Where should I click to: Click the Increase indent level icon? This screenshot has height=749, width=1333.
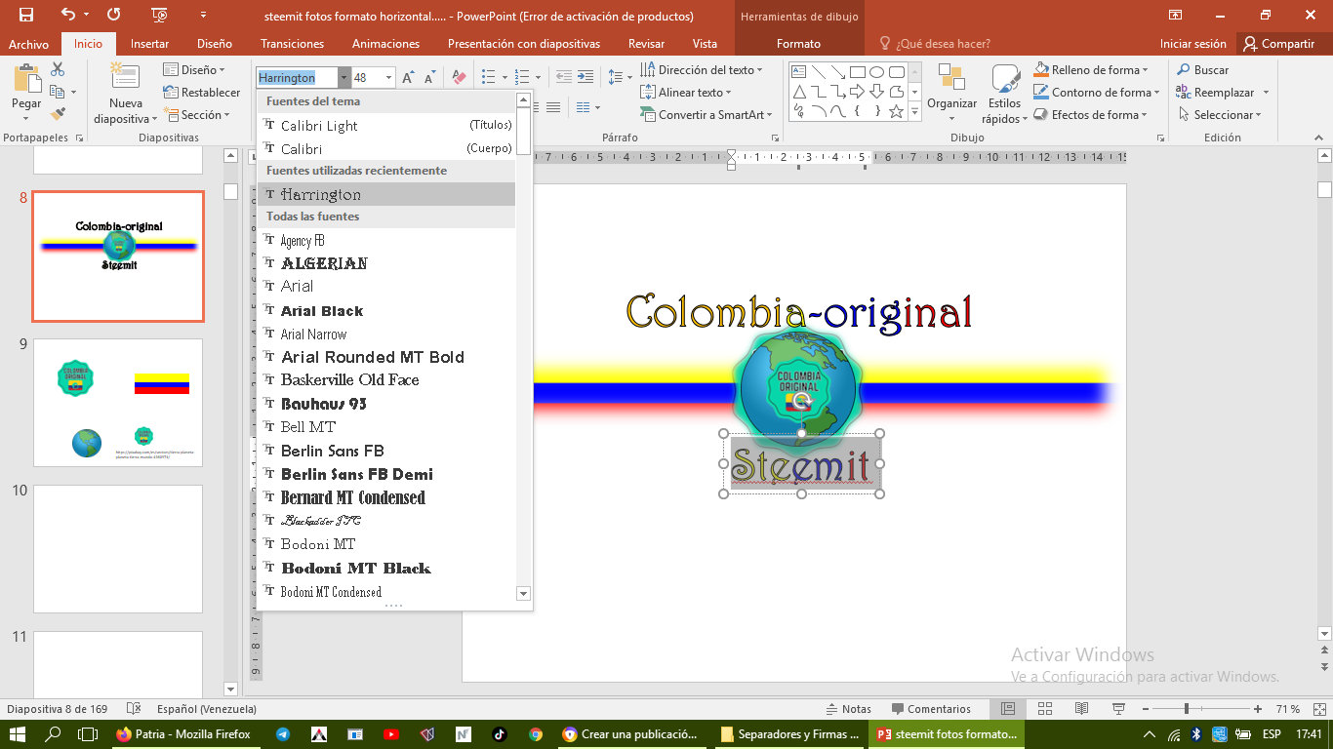586,77
